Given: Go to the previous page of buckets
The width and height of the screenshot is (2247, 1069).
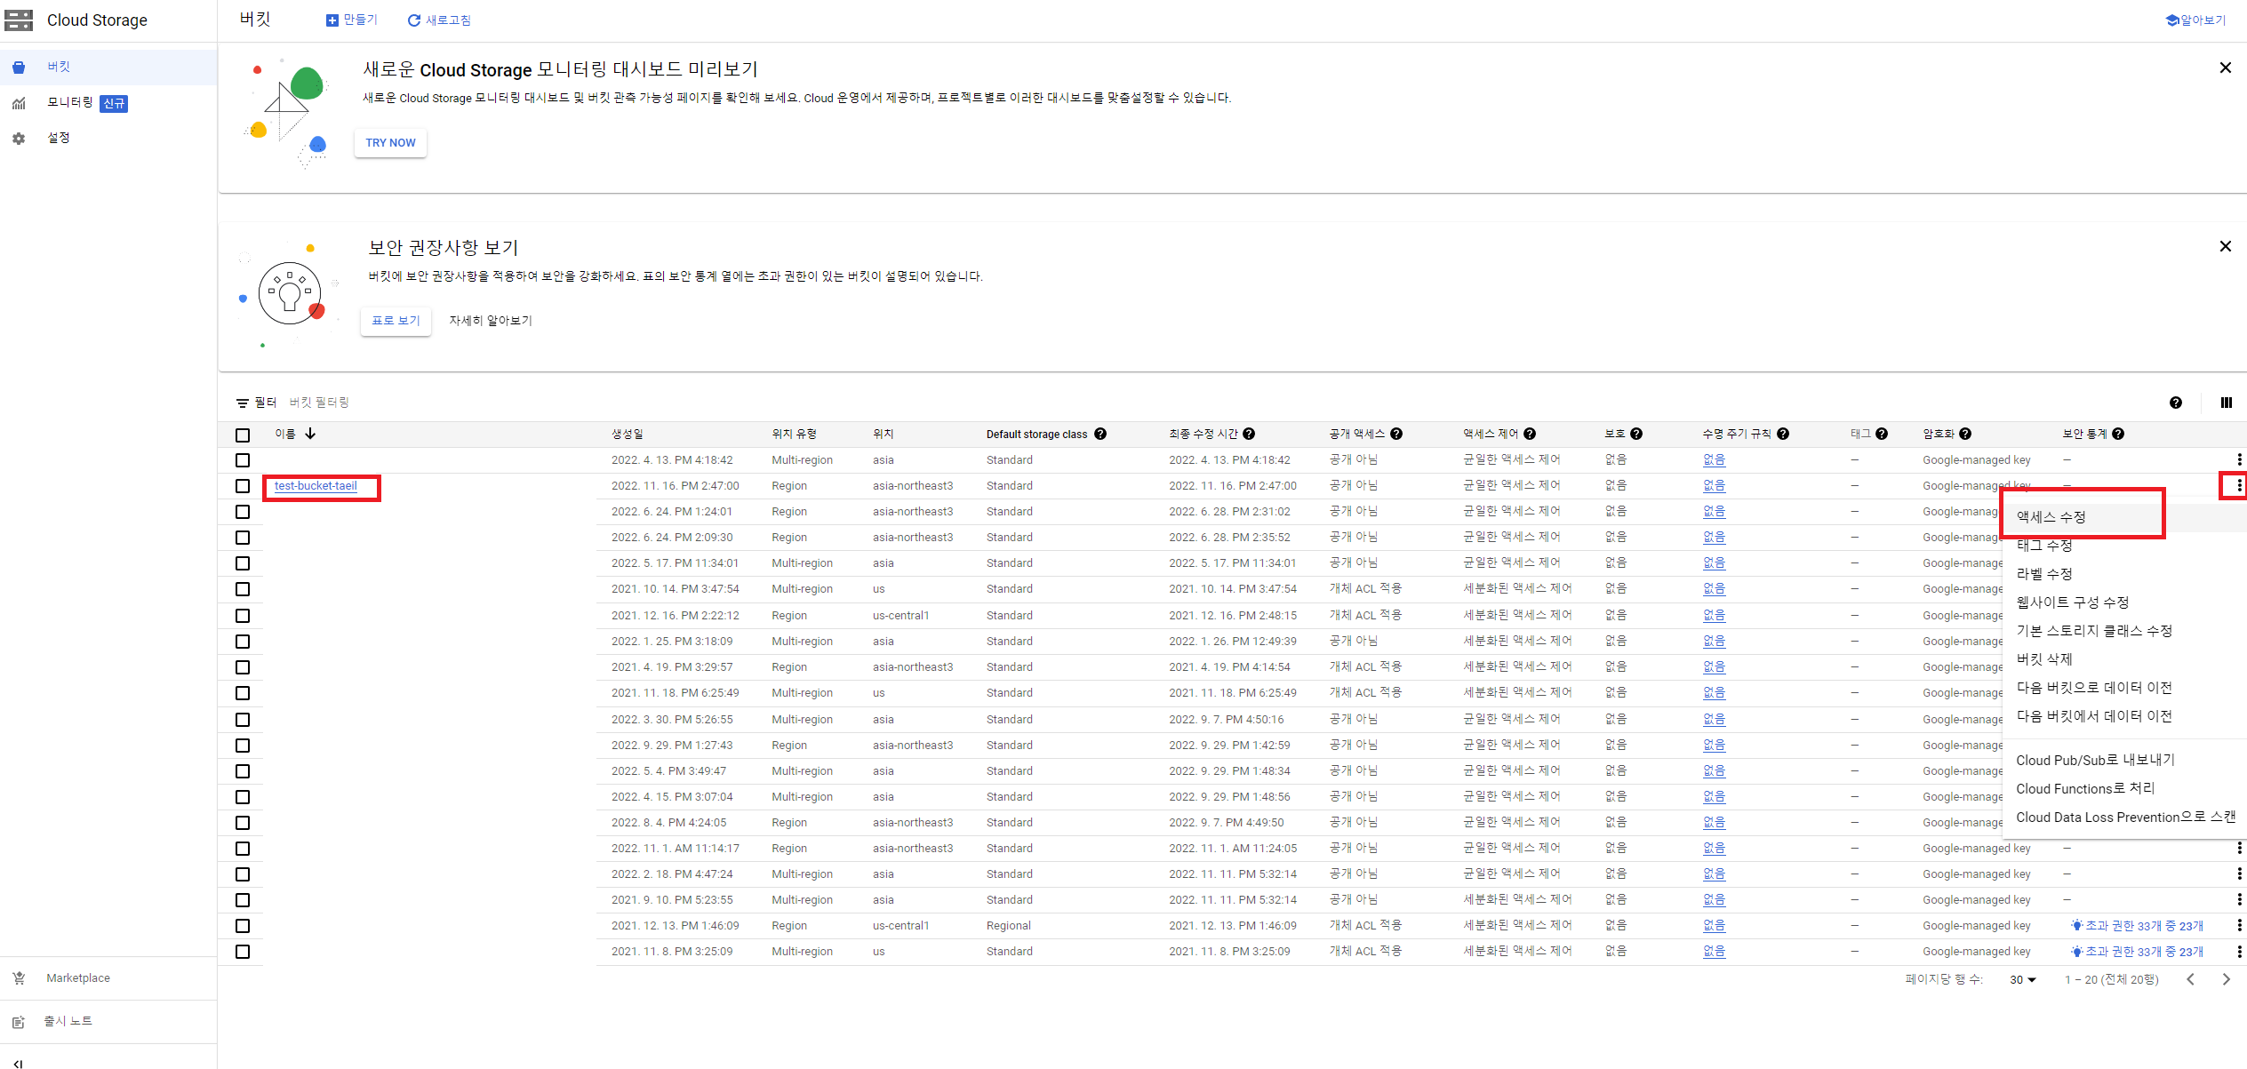Looking at the screenshot, I should coord(2190,979).
